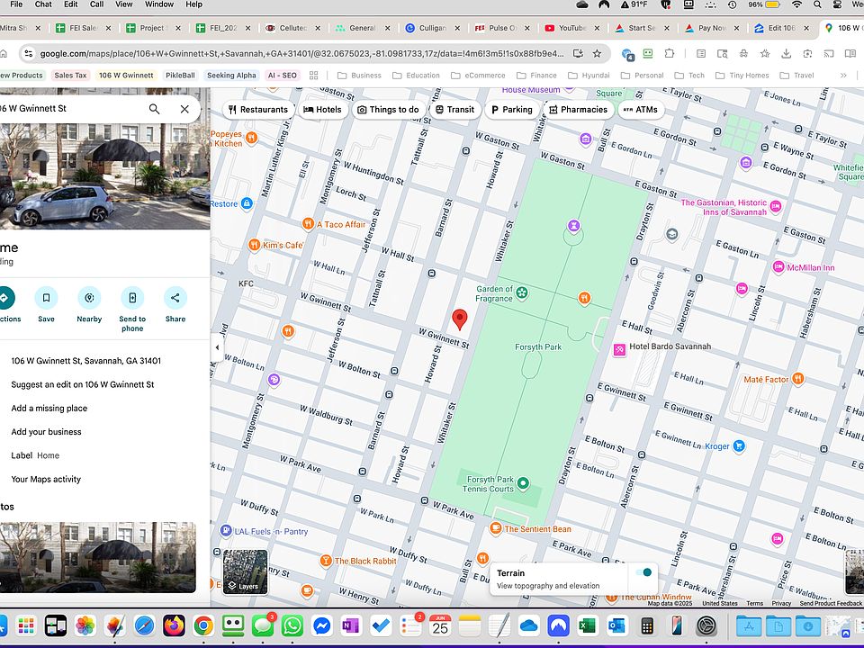Click the street view photo thumbnail in Photos
This screenshot has height=648, width=864.
pyautogui.click(x=97, y=556)
